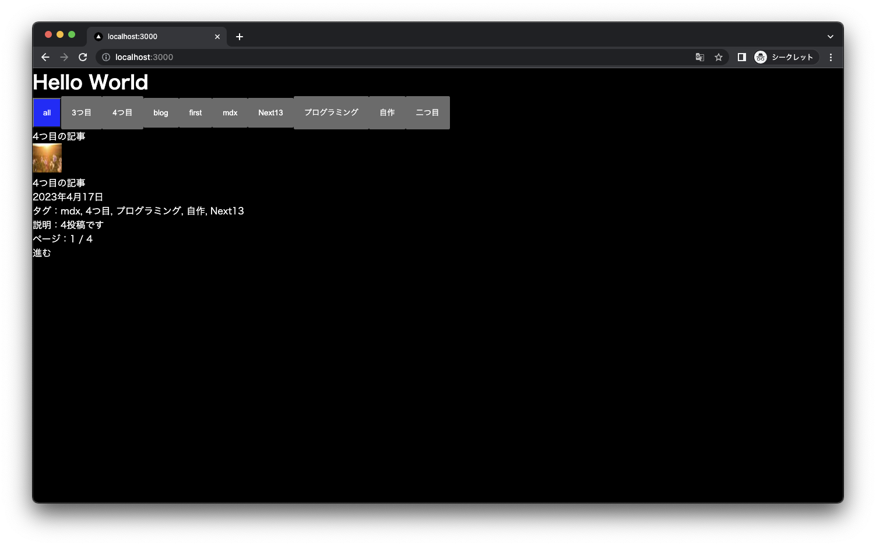Screen dimensions: 876x546
Task: Filter posts by mdx tag
Action: click(230, 113)
